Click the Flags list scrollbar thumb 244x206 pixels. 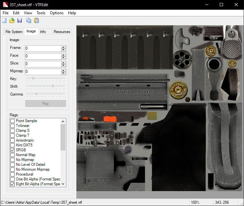63,137
